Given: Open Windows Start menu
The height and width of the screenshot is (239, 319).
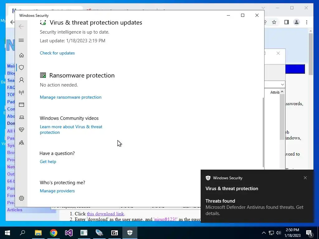Looking at the screenshot, I should coord(7,233).
